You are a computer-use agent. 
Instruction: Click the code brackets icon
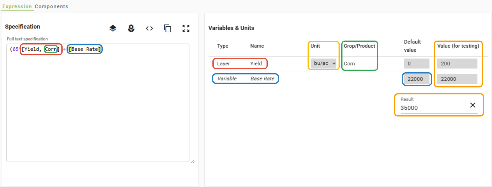[149, 28]
